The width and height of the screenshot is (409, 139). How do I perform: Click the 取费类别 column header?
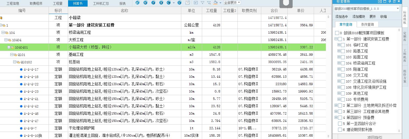[x=249, y=11]
